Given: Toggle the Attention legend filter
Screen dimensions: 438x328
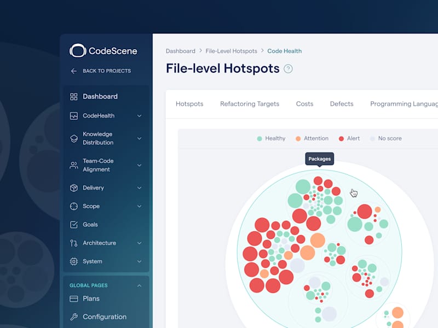Looking at the screenshot, I should tap(312, 139).
